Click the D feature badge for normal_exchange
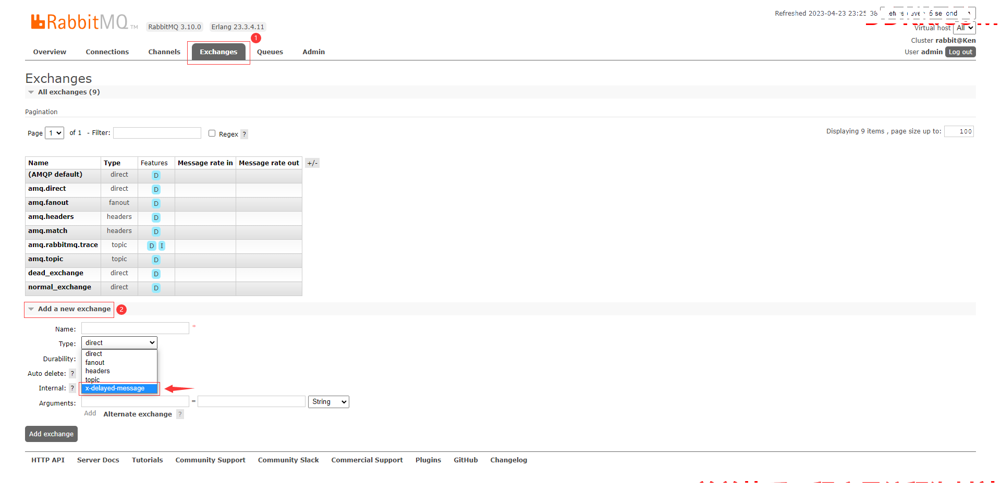Screen dimensions: 1001x503 pos(156,288)
